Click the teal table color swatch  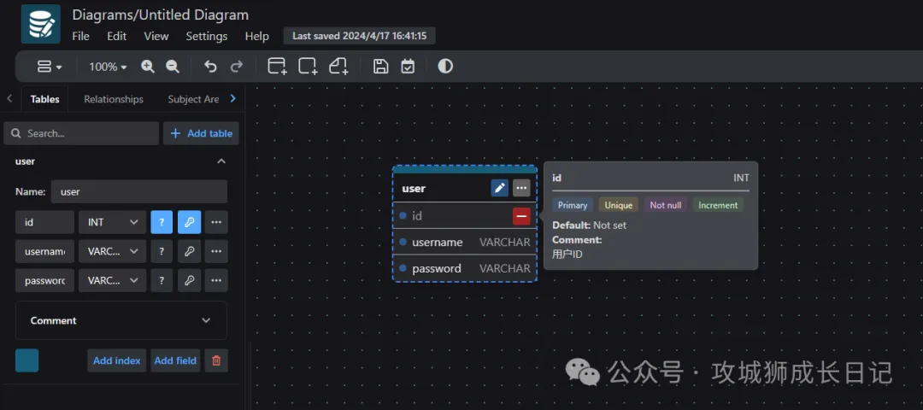27,360
